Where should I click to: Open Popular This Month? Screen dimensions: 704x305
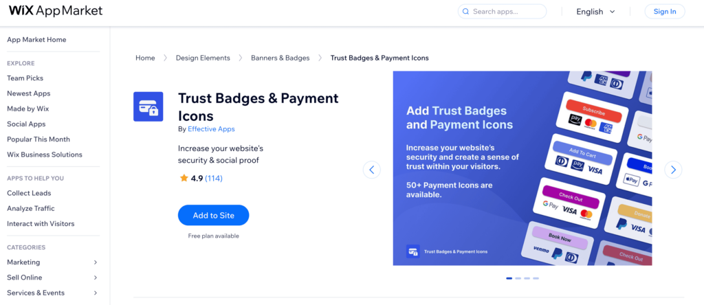click(x=38, y=139)
